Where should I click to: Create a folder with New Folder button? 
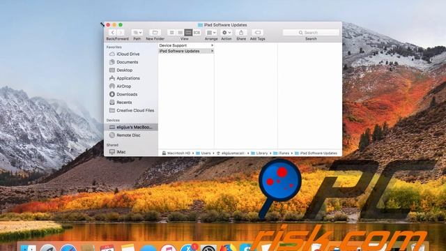click(155, 33)
